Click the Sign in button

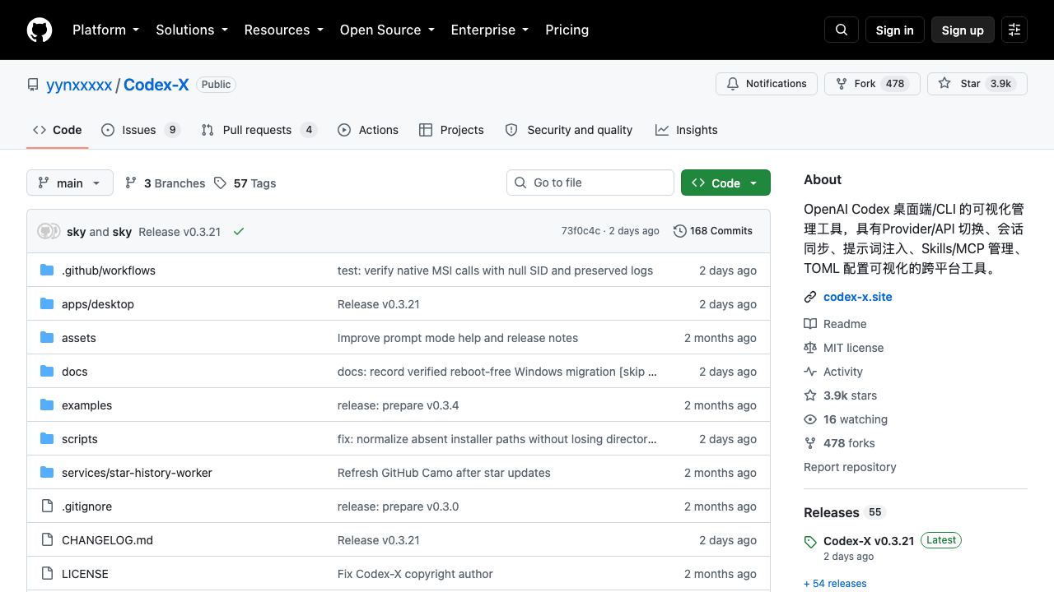[894, 30]
